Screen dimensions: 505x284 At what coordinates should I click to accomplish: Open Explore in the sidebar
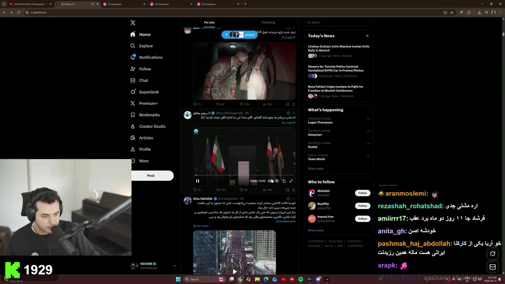tap(142, 46)
